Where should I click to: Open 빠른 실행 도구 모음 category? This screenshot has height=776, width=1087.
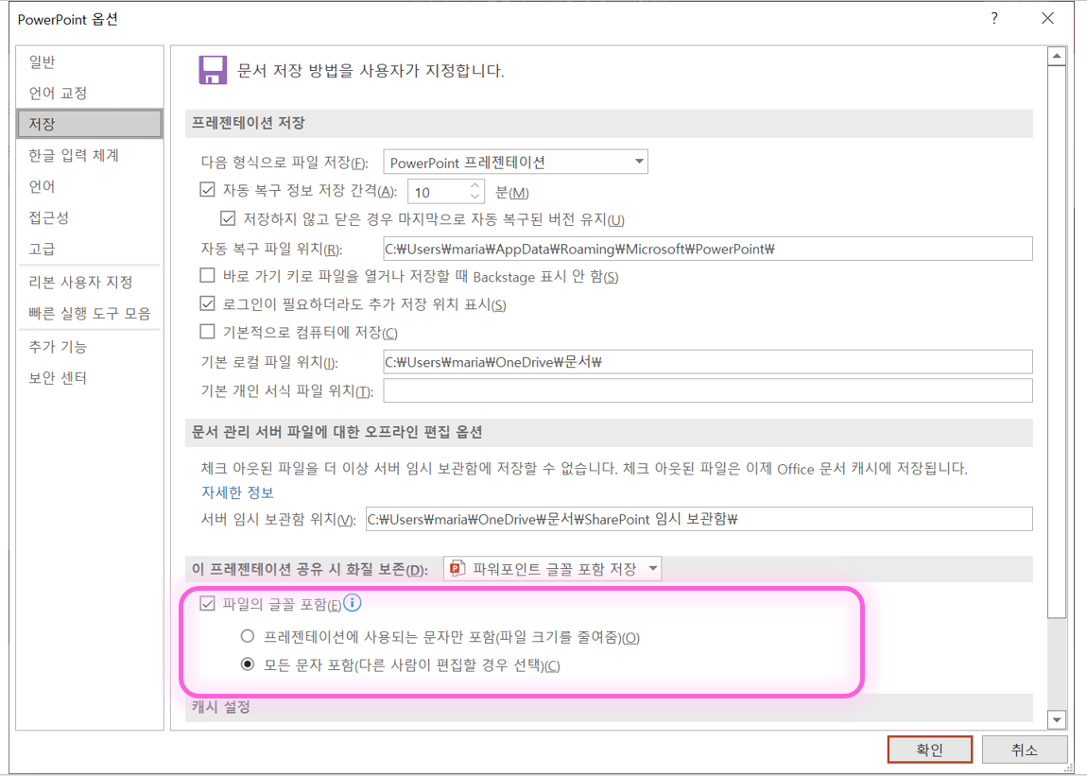pyautogui.click(x=90, y=314)
